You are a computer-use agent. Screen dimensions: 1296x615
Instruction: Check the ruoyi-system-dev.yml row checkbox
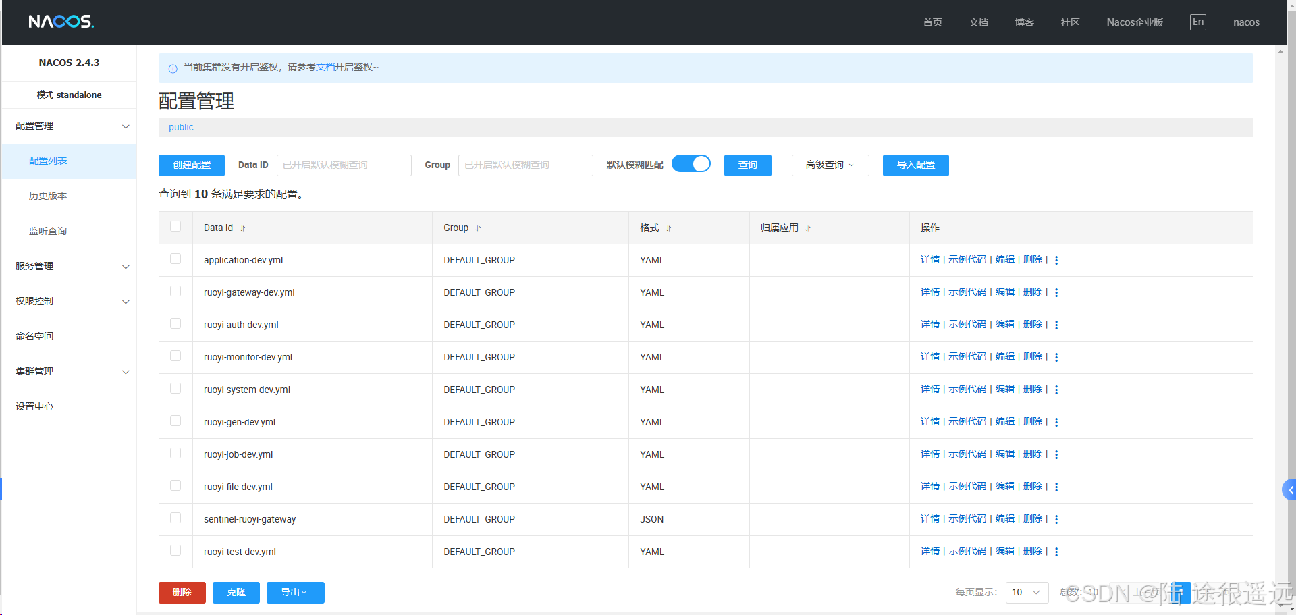(x=175, y=388)
